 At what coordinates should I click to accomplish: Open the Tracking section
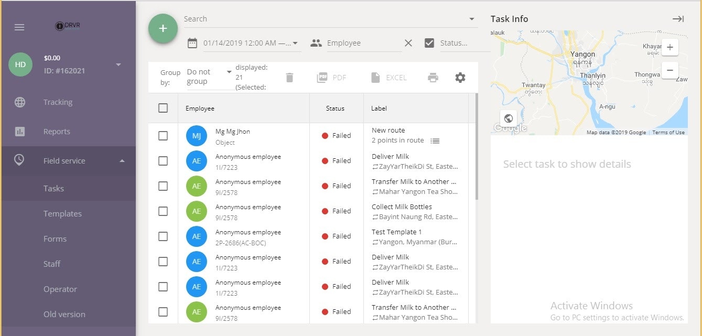point(58,102)
